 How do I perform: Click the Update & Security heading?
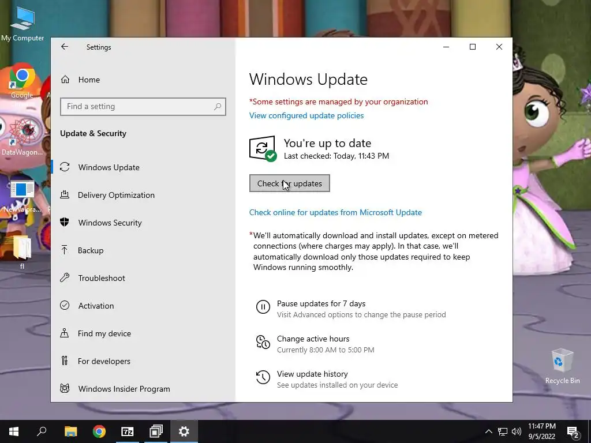pos(93,133)
